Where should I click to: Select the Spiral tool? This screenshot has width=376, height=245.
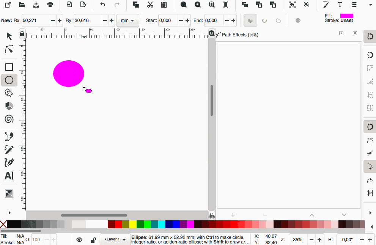click(x=9, y=119)
